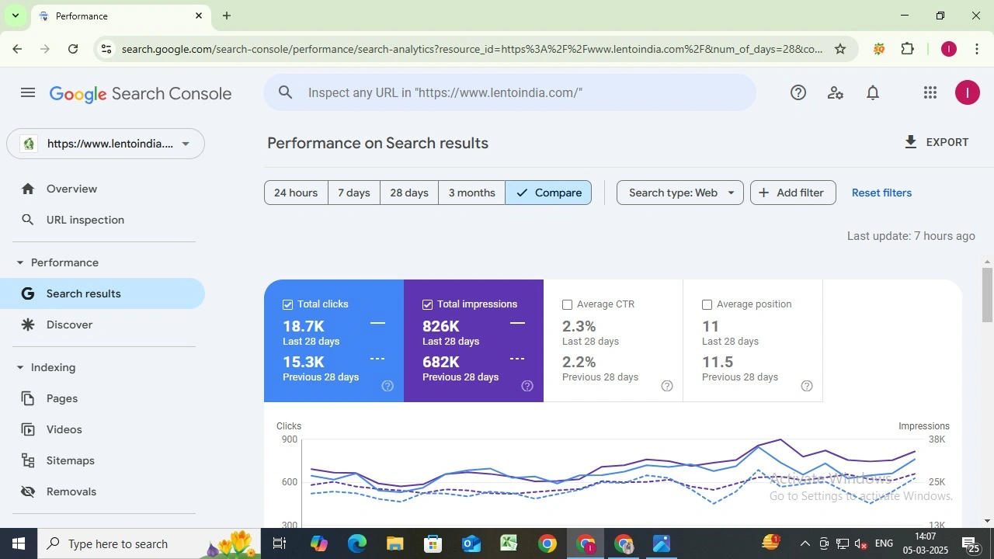Screen dimensions: 994x559
Task: Enable the Average position checkbox
Action: [x=707, y=304]
